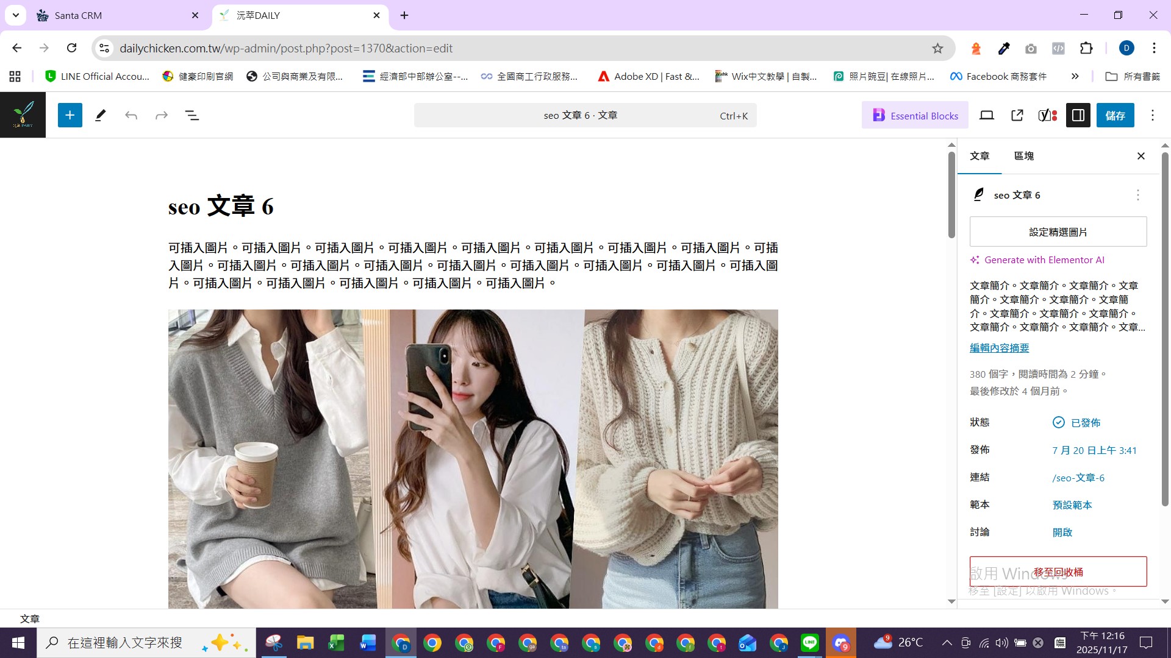This screenshot has width=1171, height=658.
Task: Open View Post external link icon
Action: (x=1017, y=115)
